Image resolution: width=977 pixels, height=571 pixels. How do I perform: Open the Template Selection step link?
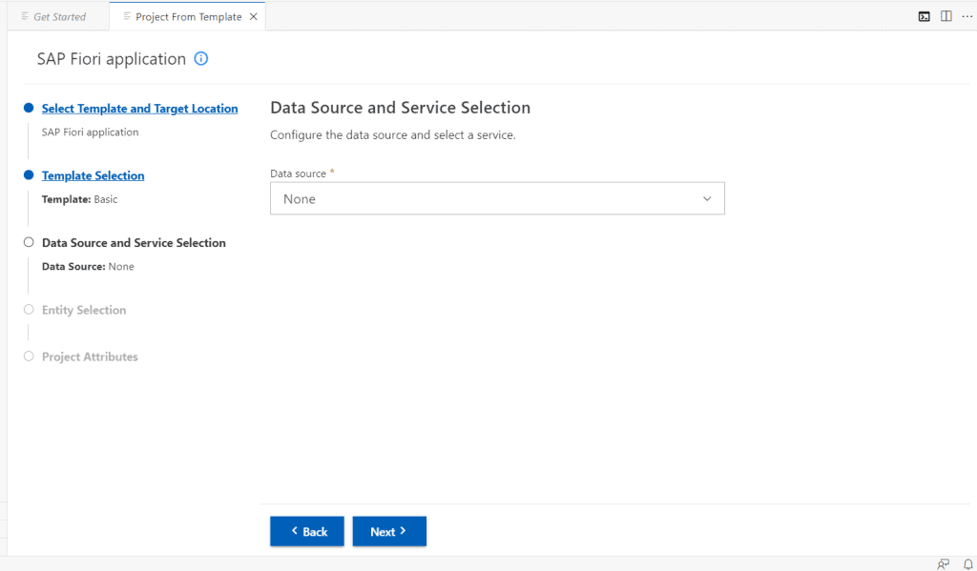[93, 175]
